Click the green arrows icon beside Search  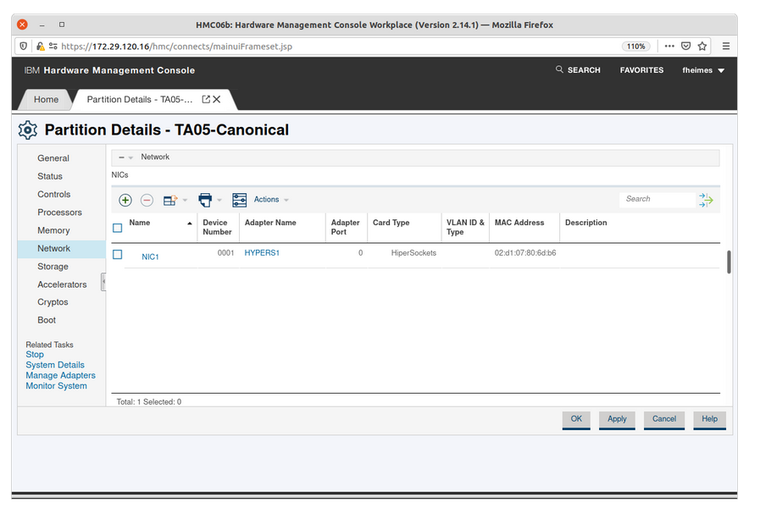706,200
